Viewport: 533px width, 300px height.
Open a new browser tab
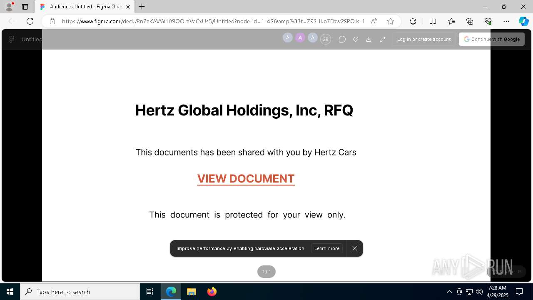click(142, 7)
